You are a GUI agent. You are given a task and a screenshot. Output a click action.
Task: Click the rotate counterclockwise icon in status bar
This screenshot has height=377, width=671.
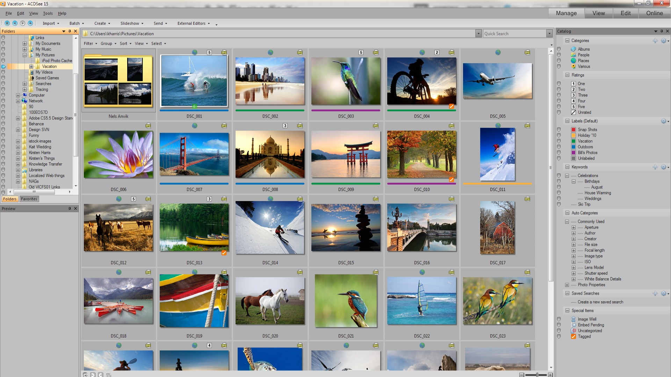[93, 375]
